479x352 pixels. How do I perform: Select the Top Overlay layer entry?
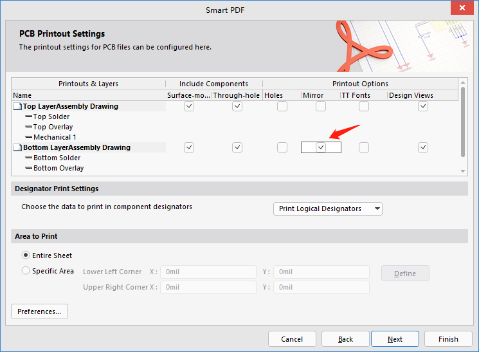(53, 127)
